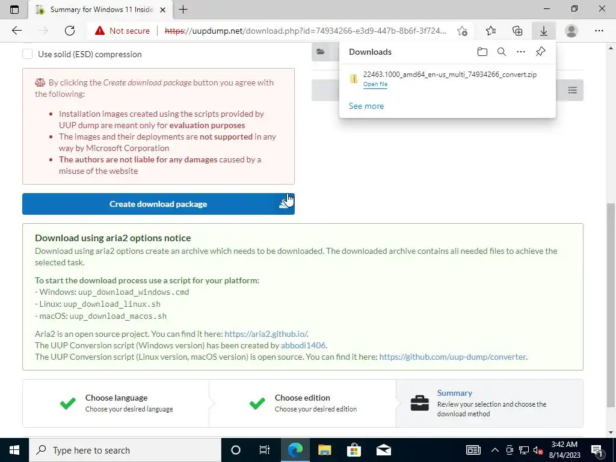Reload the UUP dump page

(x=70, y=31)
